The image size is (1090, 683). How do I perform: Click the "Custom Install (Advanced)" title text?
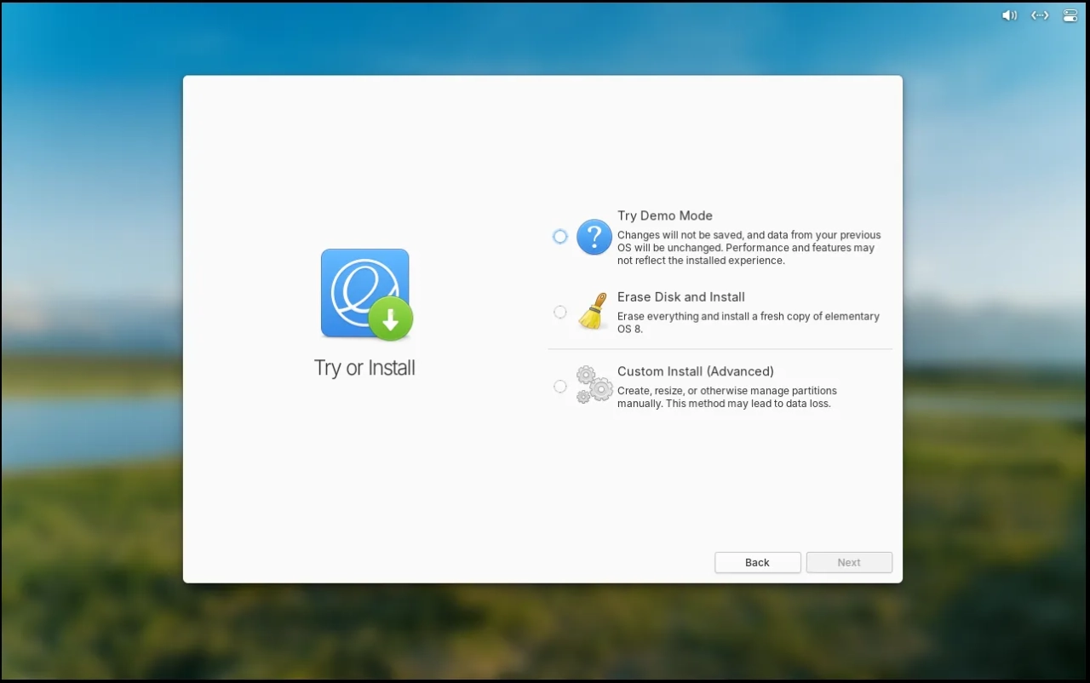click(696, 371)
